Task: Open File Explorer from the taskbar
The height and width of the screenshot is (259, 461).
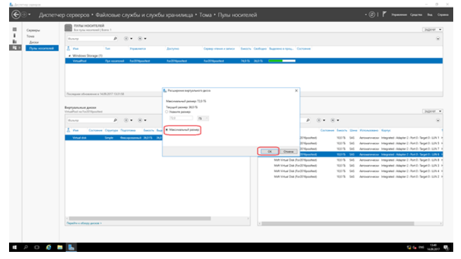Action: tap(59, 248)
